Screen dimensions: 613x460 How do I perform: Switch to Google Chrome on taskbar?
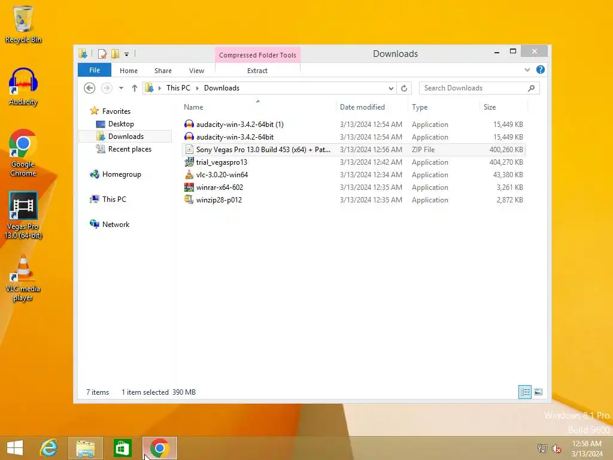(x=159, y=448)
